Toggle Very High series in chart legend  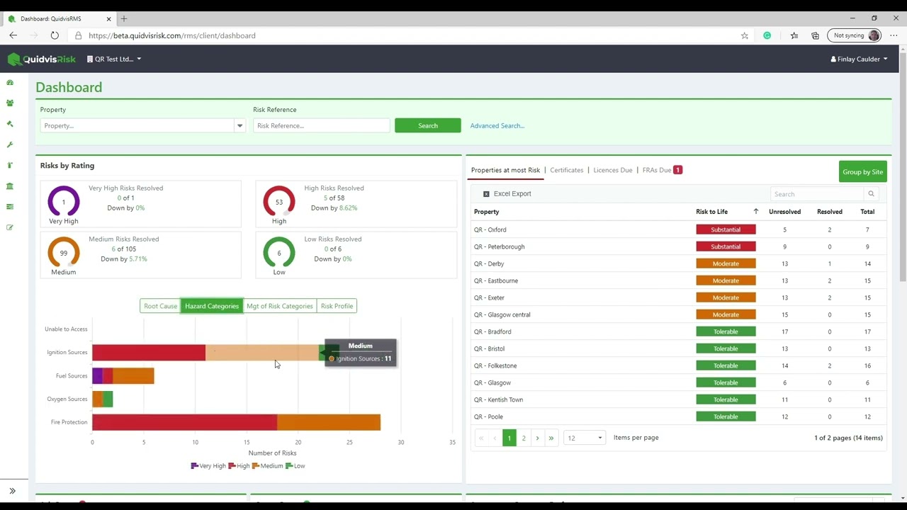pyautogui.click(x=208, y=466)
